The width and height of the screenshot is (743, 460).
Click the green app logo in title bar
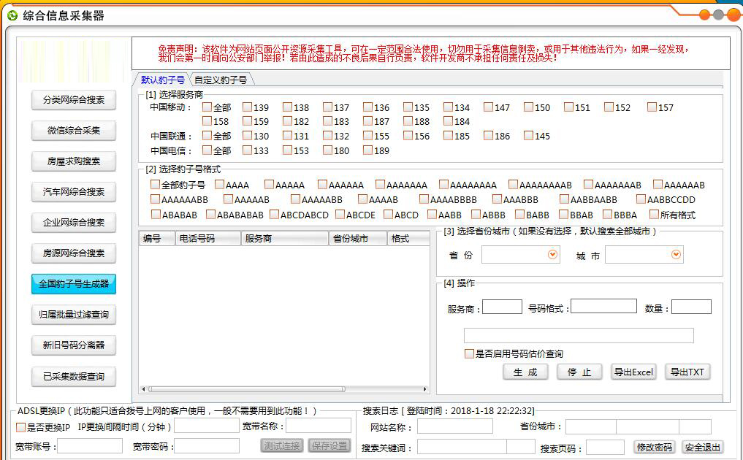point(12,15)
